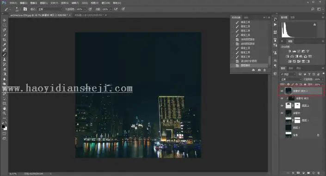Toggle lock all padlock icon
Image resolution: width=326 pixels, height=176 pixels.
(305, 85)
